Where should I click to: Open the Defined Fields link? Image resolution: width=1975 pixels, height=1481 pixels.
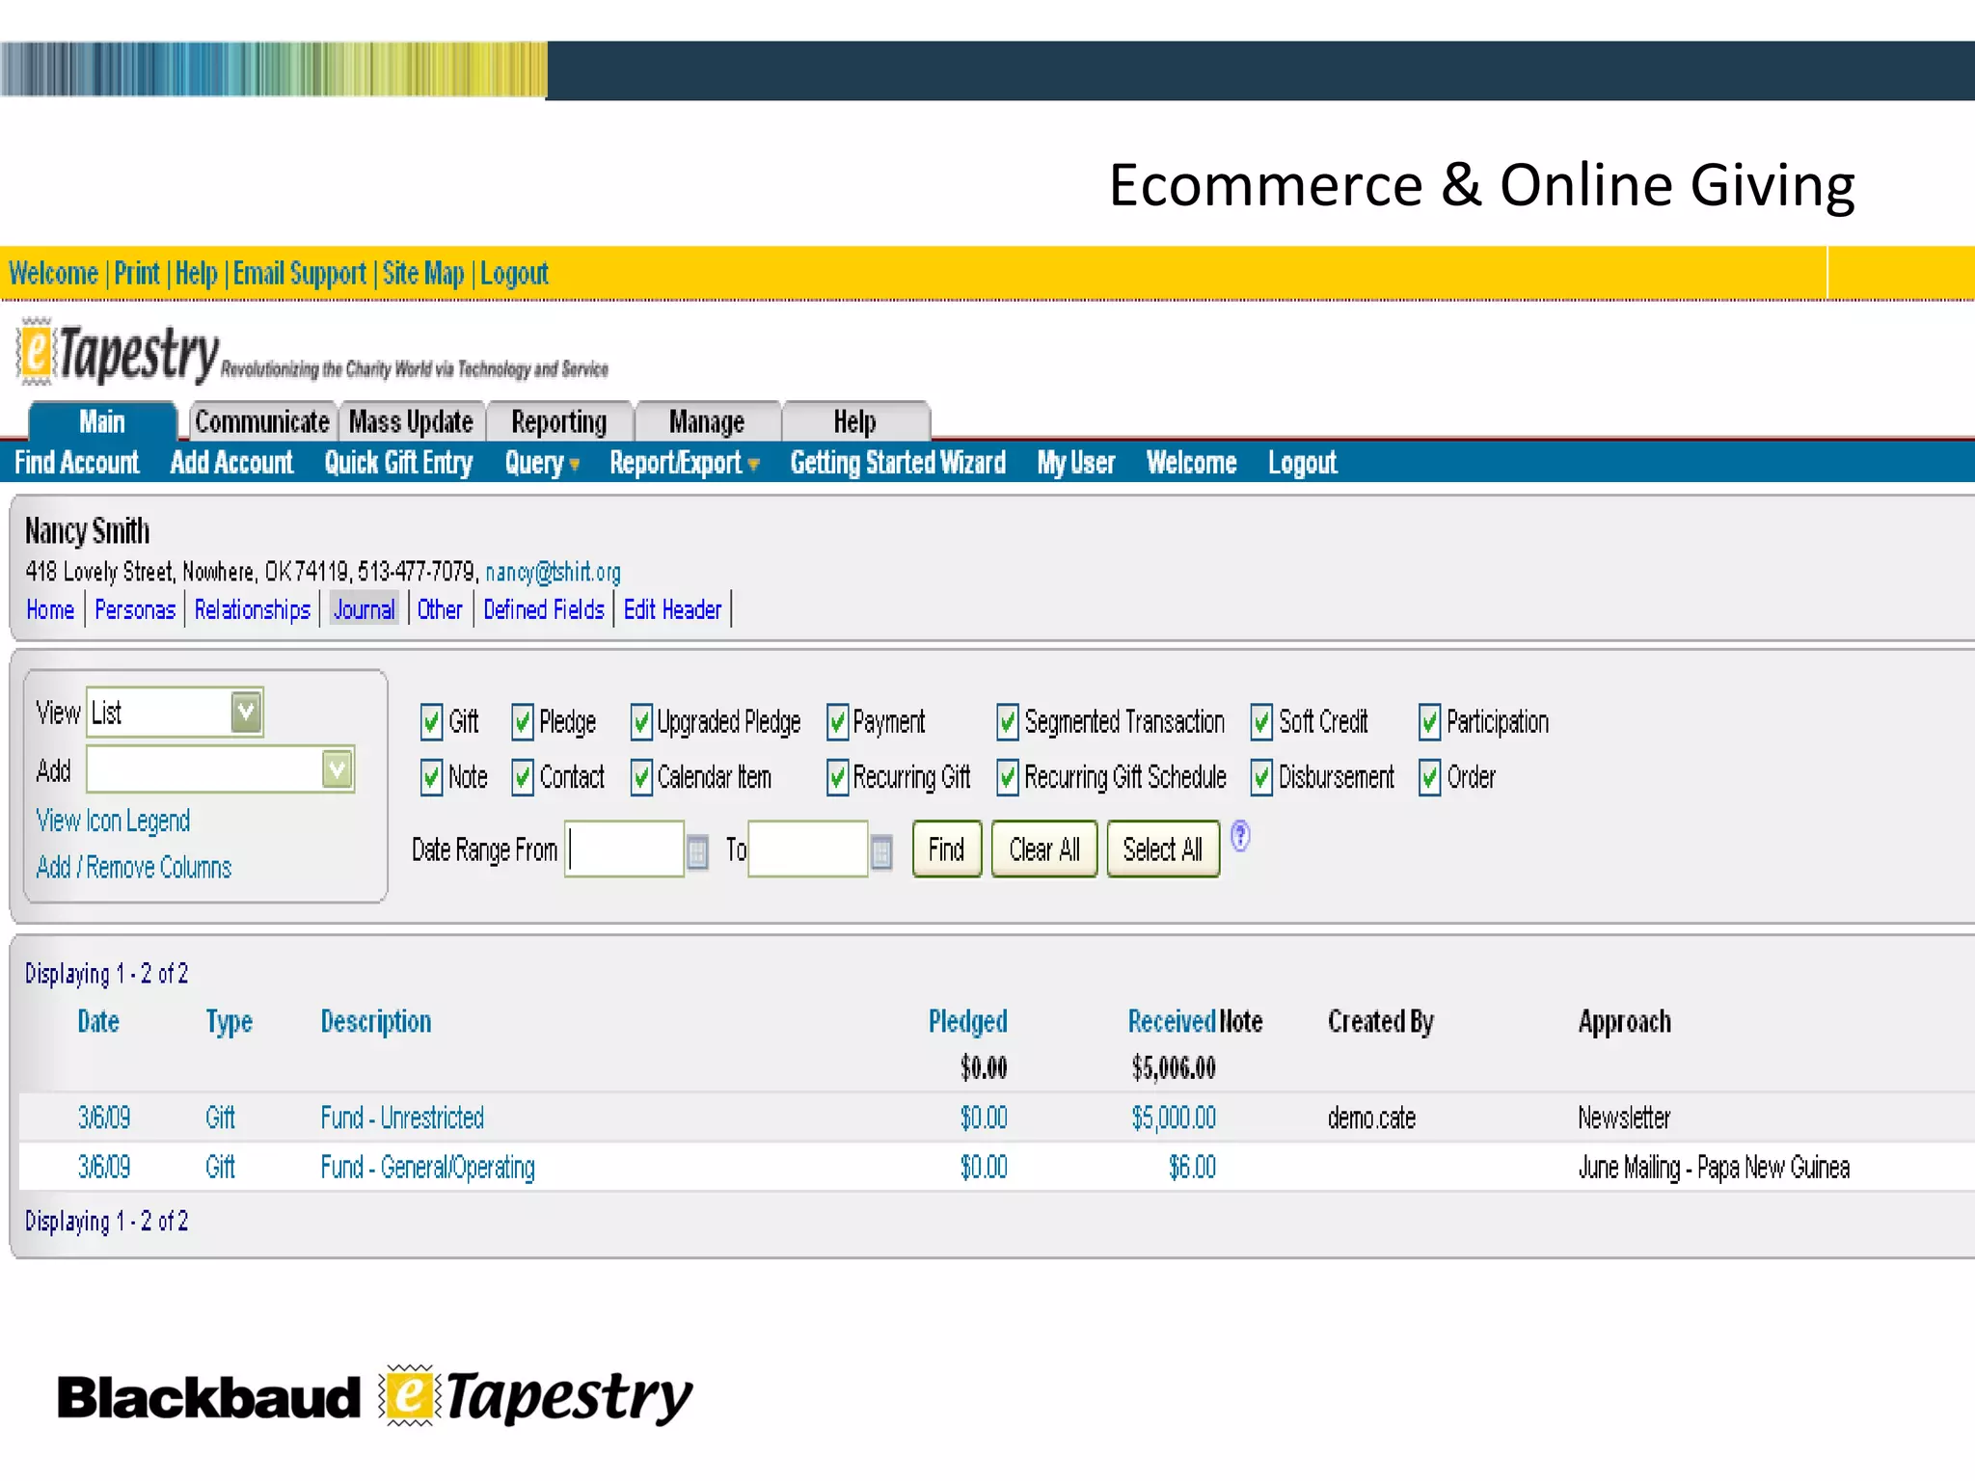[x=544, y=609]
